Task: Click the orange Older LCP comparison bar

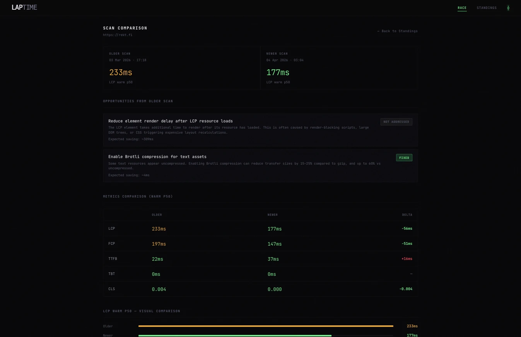Action: pos(266,326)
